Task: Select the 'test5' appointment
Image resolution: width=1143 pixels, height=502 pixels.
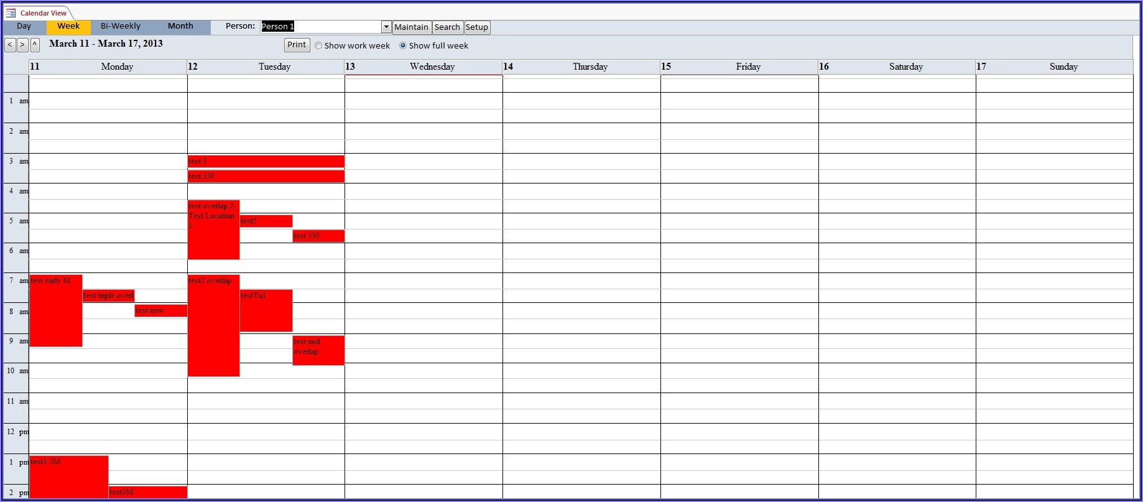Action: tap(266, 221)
